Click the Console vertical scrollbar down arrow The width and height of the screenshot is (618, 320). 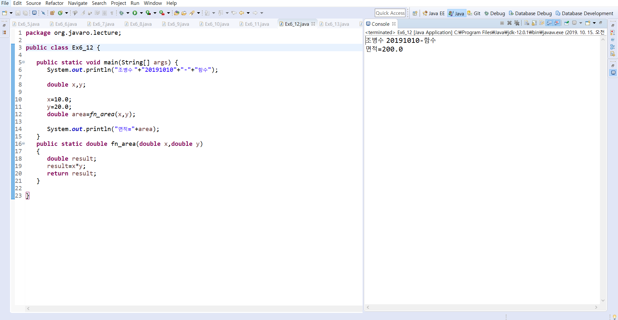click(603, 300)
